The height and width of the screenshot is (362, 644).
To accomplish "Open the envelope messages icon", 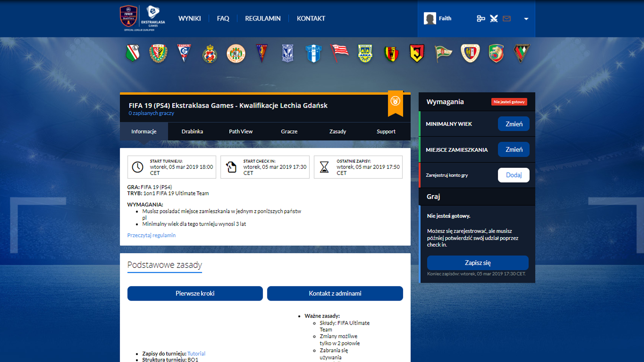I will (507, 18).
